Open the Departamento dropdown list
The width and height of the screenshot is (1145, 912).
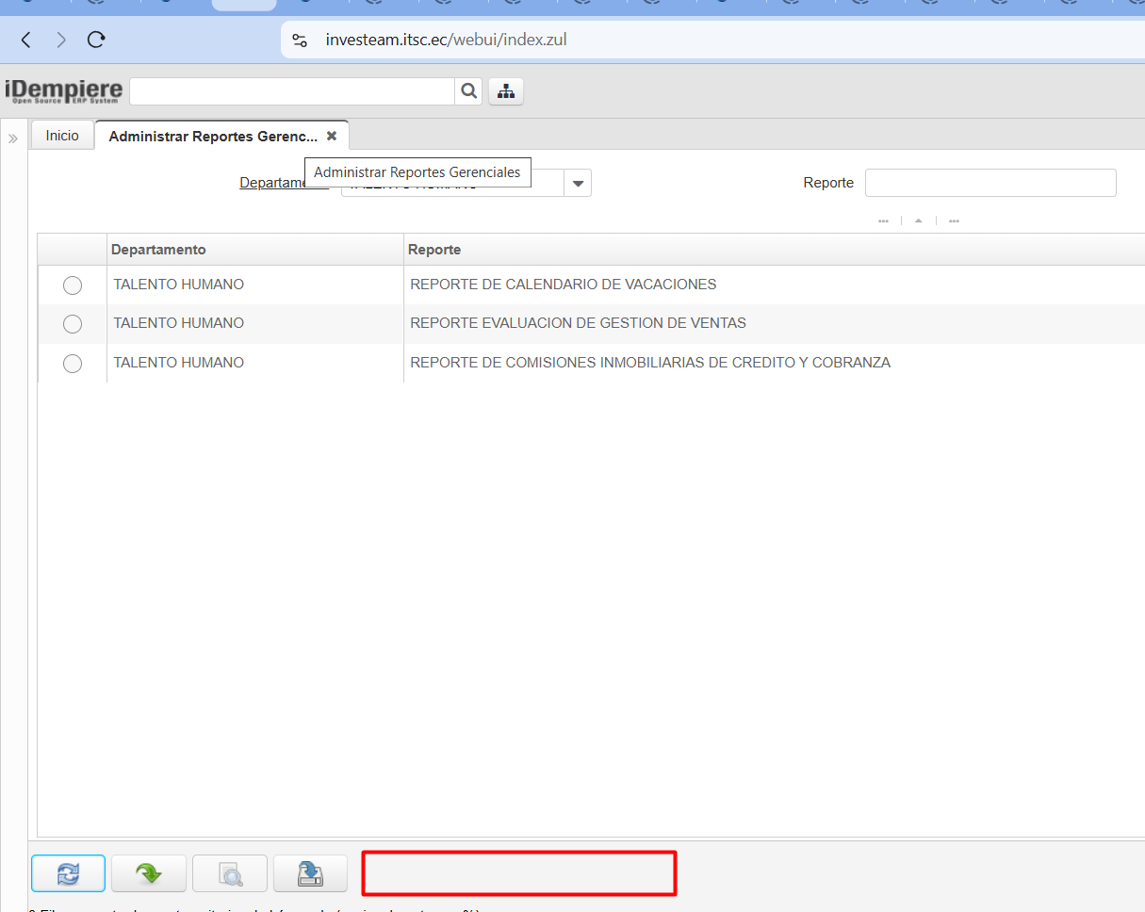[578, 183]
